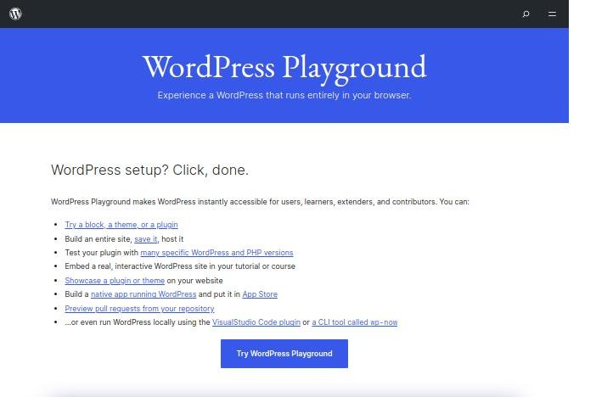Open 'Preview pull requests from your repository' link

139,309
